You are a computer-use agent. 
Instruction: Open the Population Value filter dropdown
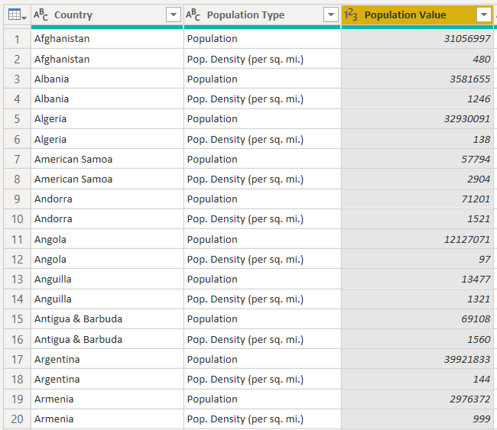[484, 15]
